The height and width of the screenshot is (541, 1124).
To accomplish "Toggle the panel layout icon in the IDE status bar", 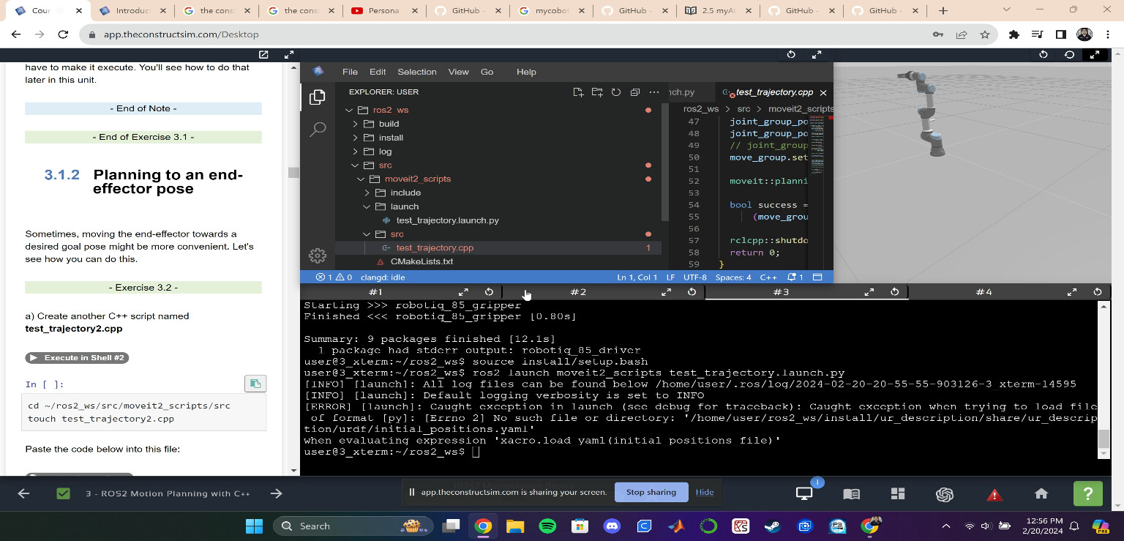I will (818, 277).
